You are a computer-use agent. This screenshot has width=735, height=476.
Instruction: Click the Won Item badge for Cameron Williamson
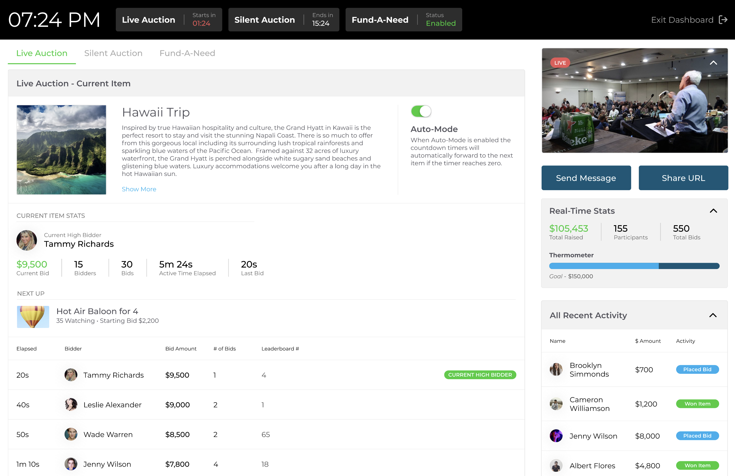[x=697, y=404]
